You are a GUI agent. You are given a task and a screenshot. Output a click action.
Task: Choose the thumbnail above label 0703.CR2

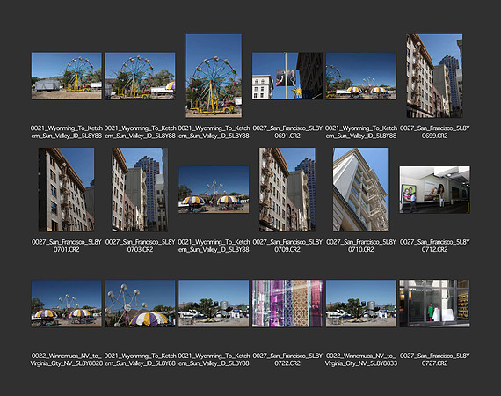point(140,190)
